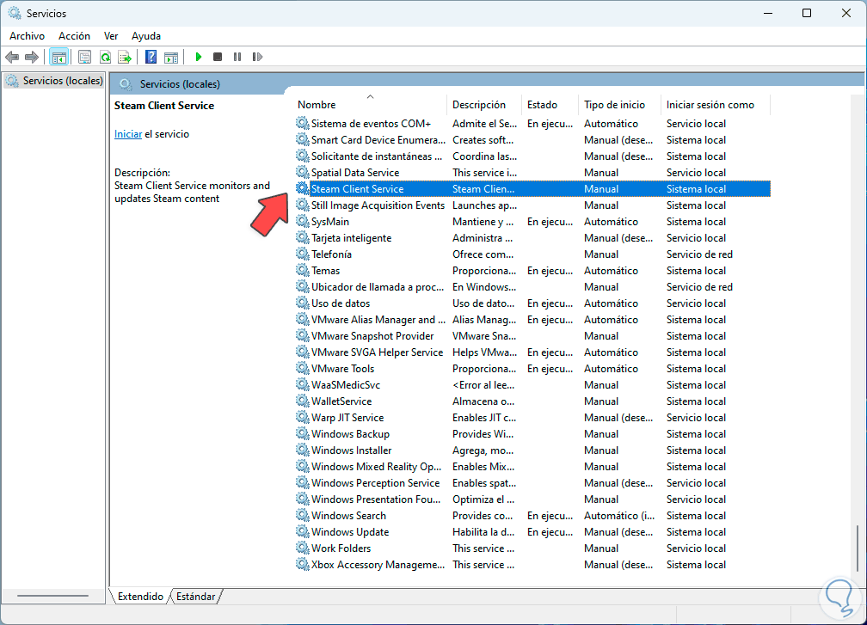Start the service with the green play icon
867x625 pixels.
pos(199,57)
